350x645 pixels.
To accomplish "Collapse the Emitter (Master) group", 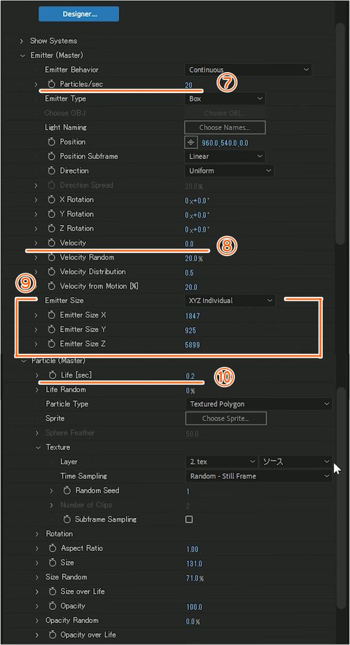I will 22,55.
